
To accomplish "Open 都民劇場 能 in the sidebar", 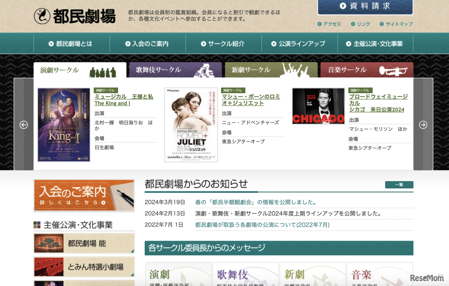I will [x=84, y=243].
